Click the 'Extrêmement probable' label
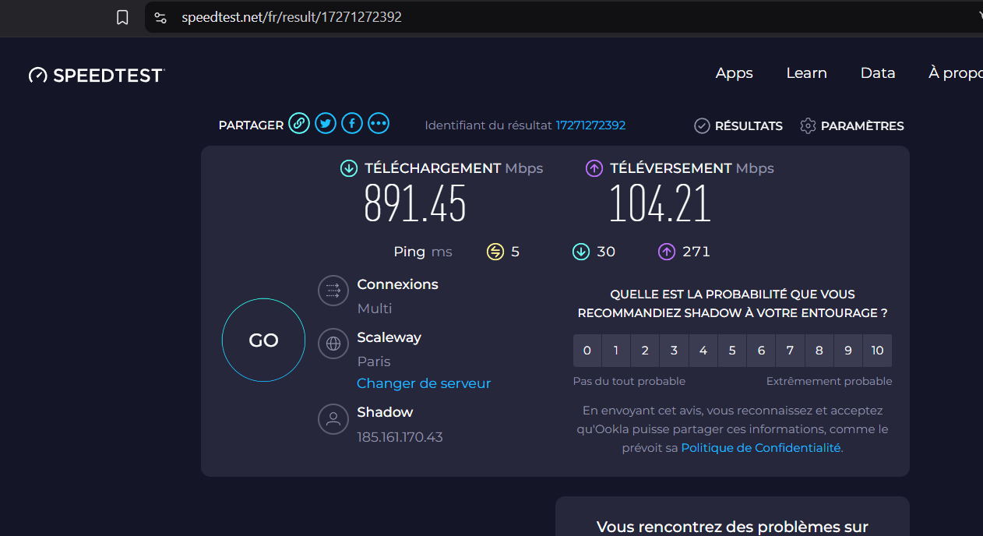The width and height of the screenshot is (983, 536). coord(830,381)
